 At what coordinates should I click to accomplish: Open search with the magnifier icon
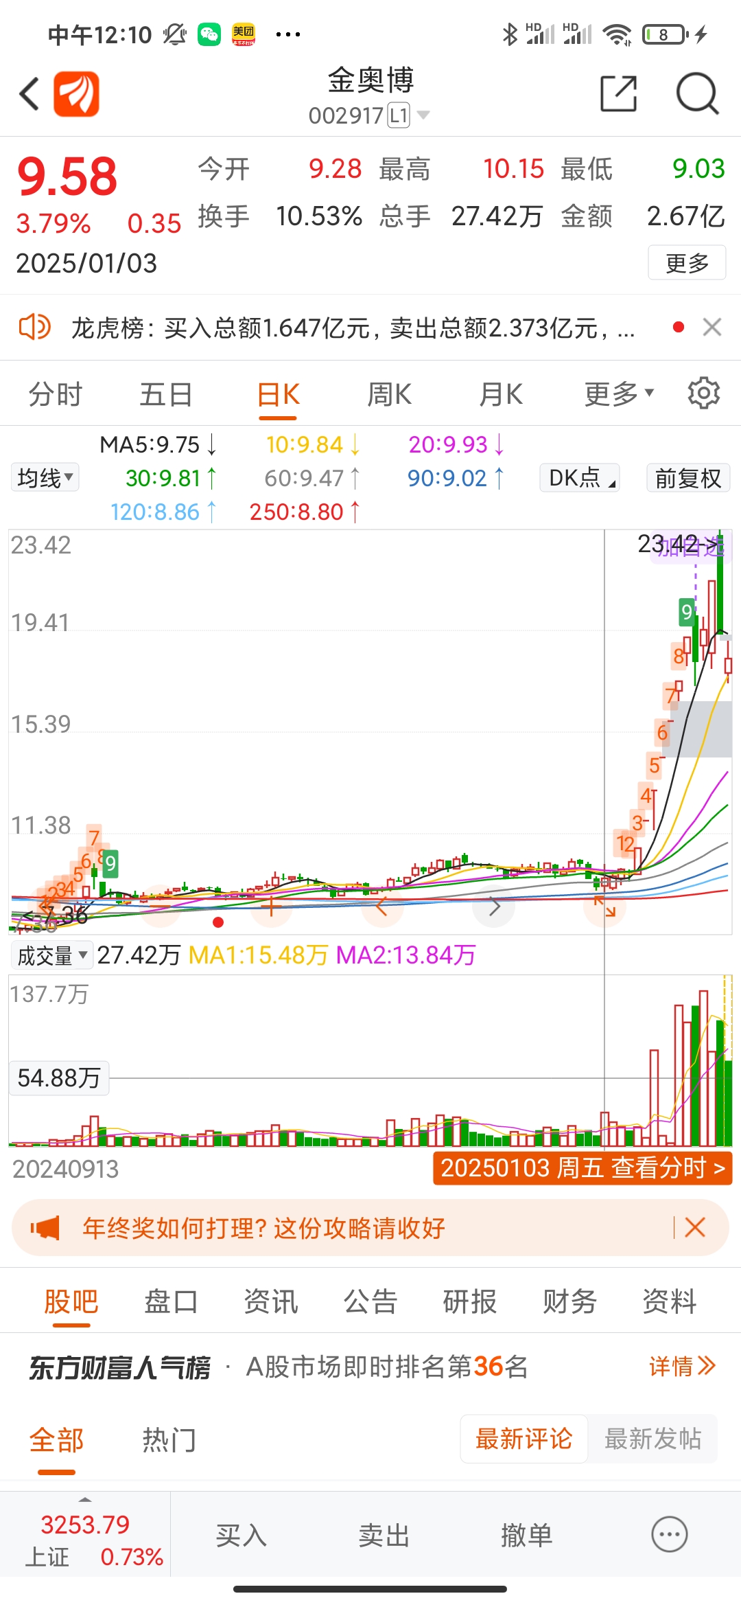[x=697, y=93]
